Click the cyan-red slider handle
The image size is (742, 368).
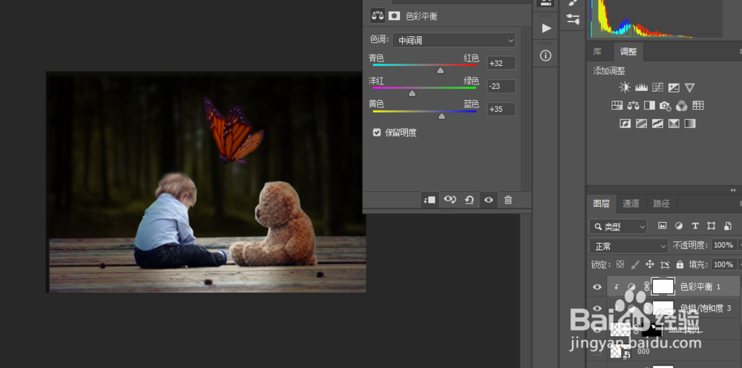pyautogui.click(x=441, y=70)
